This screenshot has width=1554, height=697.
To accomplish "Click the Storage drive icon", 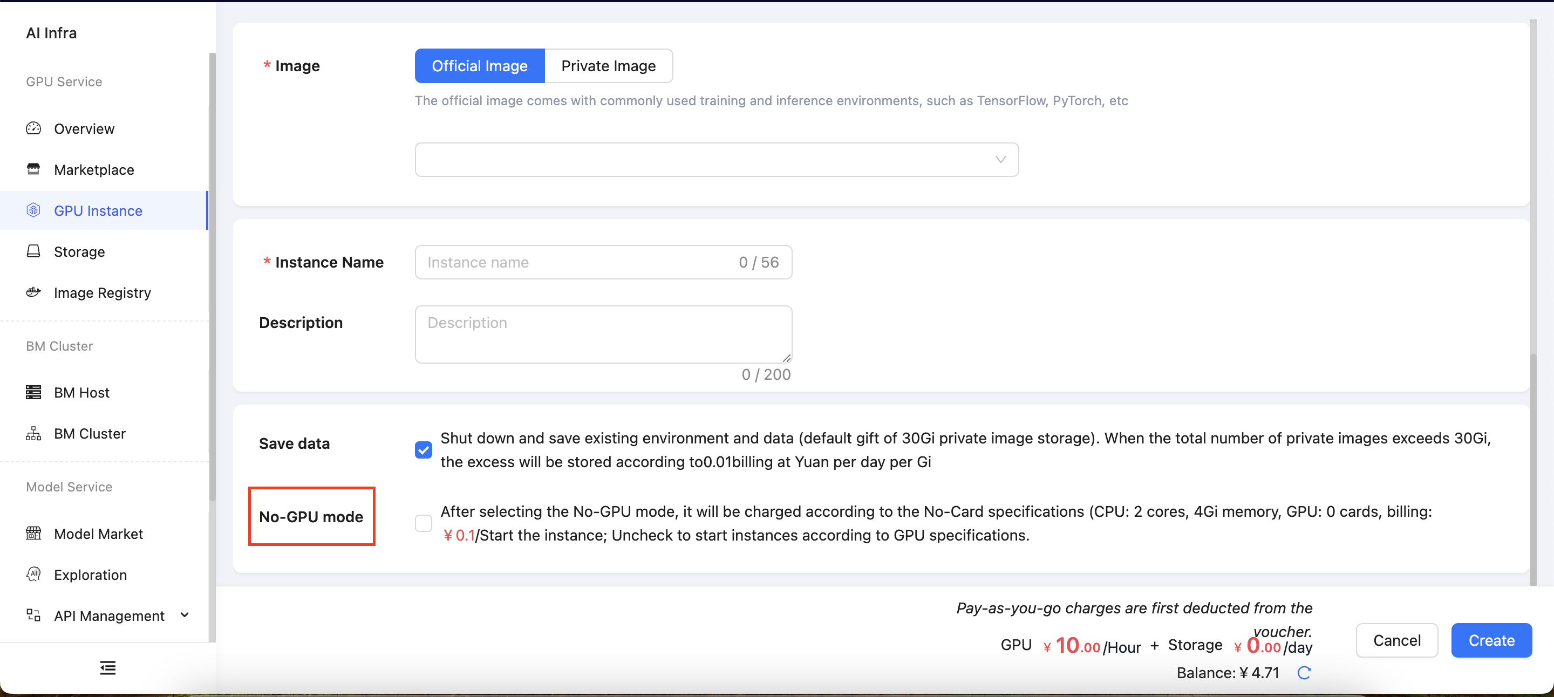I will pyautogui.click(x=33, y=251).
